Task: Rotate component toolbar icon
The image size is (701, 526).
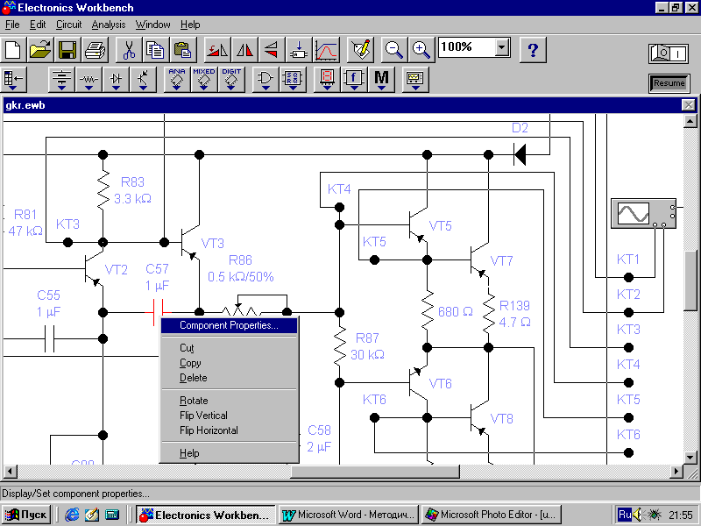Action: pos(217,50)
